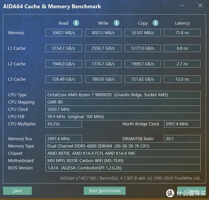
Task: Click North Bridge Clock value 2997.4 MHz
Action: [182, 124]
